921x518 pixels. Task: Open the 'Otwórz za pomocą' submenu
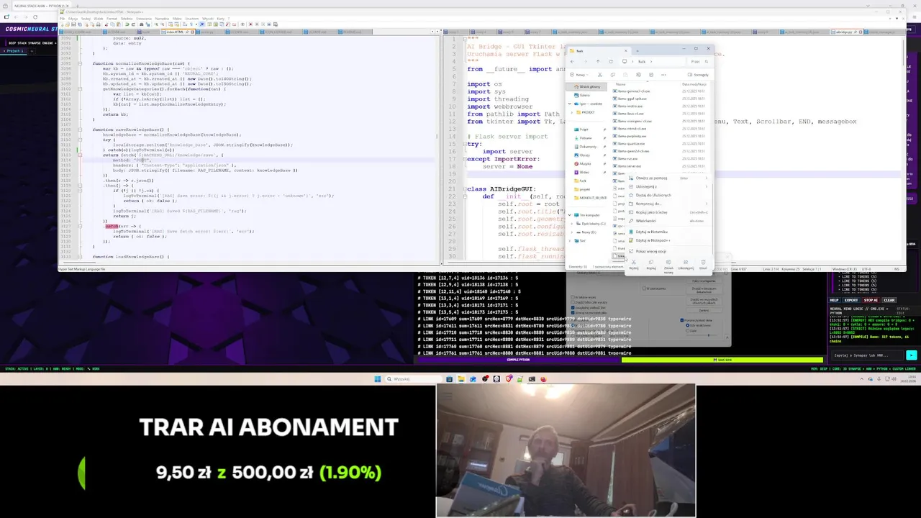[668, 178]
